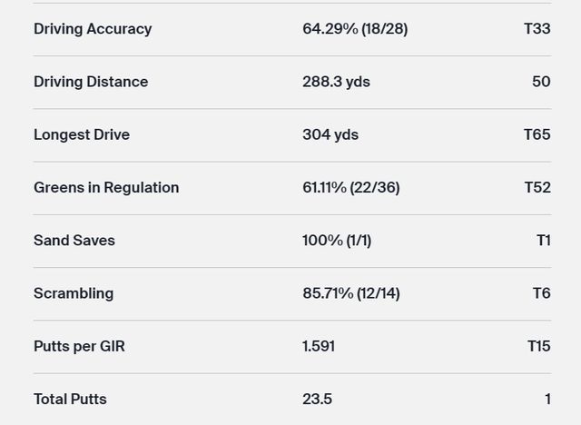Click the Sand Saves label

click(74, 241)
